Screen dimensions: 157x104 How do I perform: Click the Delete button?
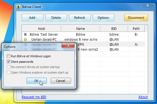pyautogui.click(x=56, y=18)
